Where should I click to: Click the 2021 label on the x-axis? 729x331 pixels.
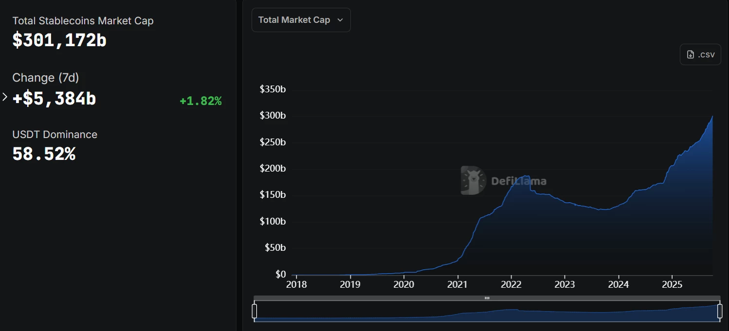(x=457, y=285)
